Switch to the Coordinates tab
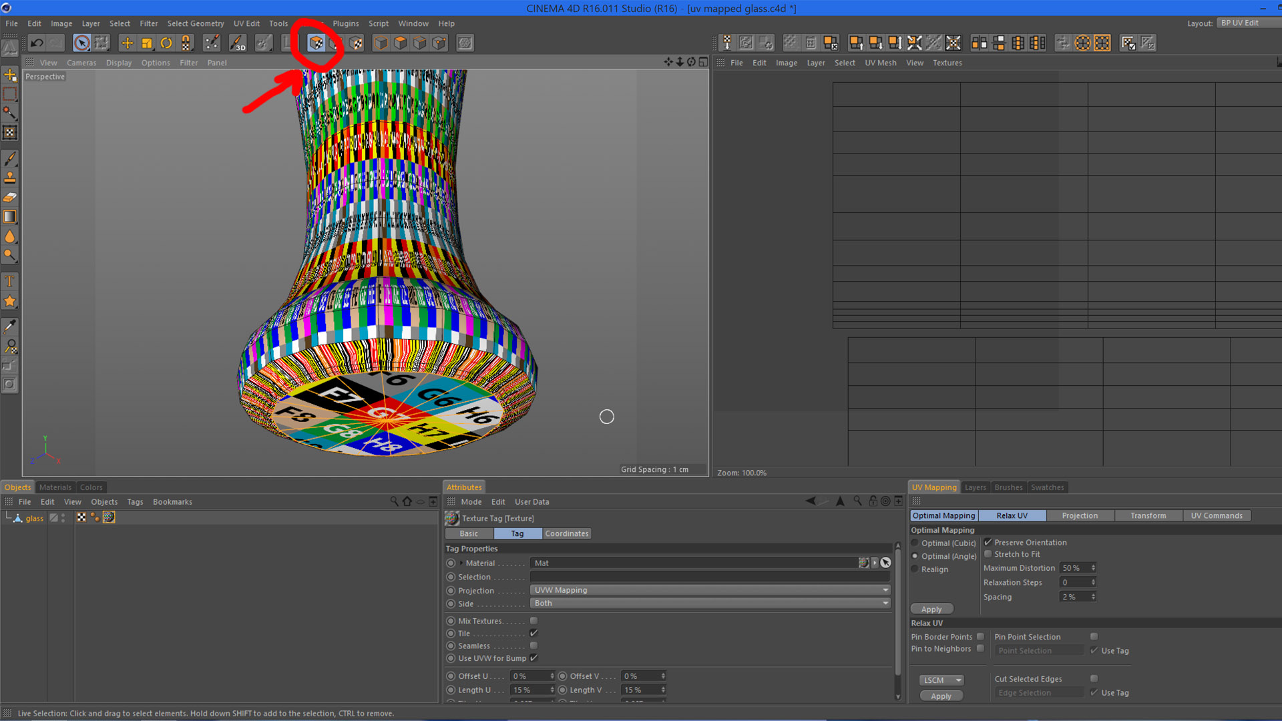The width and height of the screenshot is (1282, 721). point(566,533)
